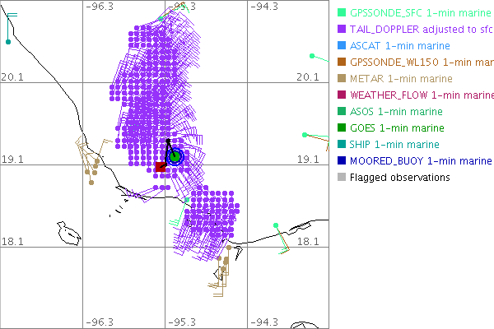
Task: Click the green wind barb near bottom right
Action: (277, 225)
